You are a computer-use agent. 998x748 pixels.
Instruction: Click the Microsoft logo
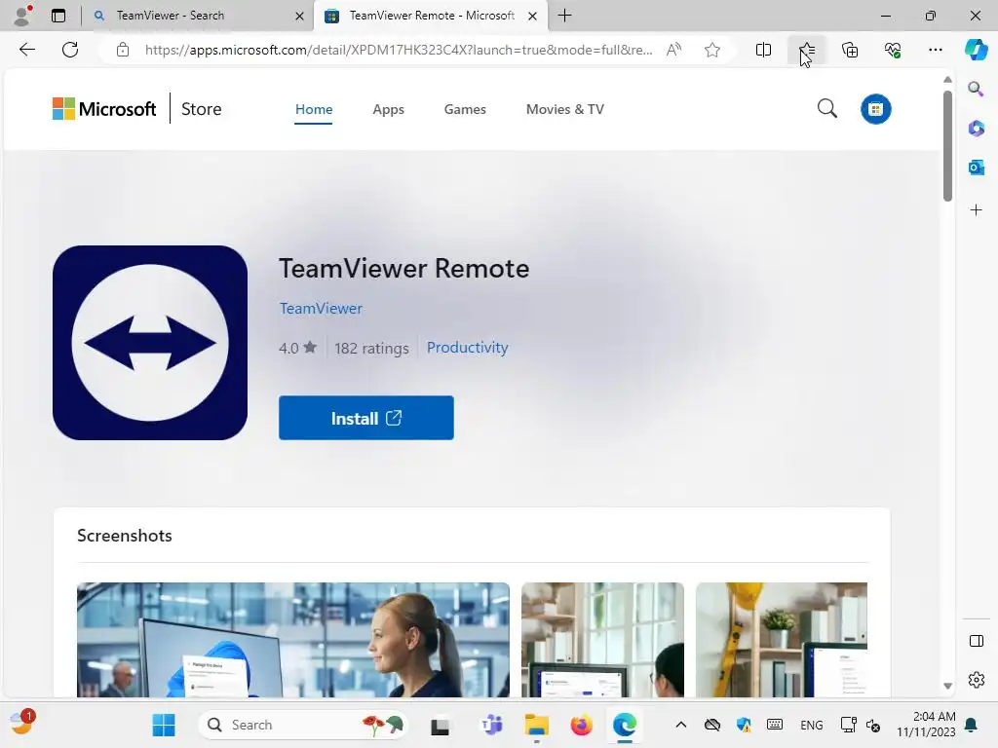tap(104, 109)
